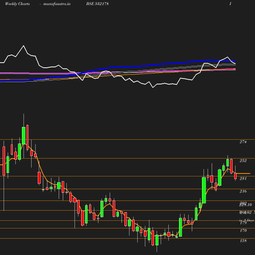Click the "Weekly Charts" title text
Screen dimensions: 255x255
pos(17,4)
